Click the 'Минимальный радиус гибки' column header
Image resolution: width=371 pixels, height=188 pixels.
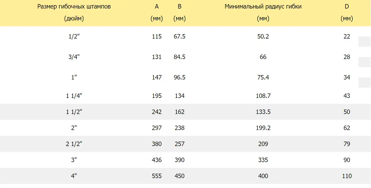pos(263,6)
